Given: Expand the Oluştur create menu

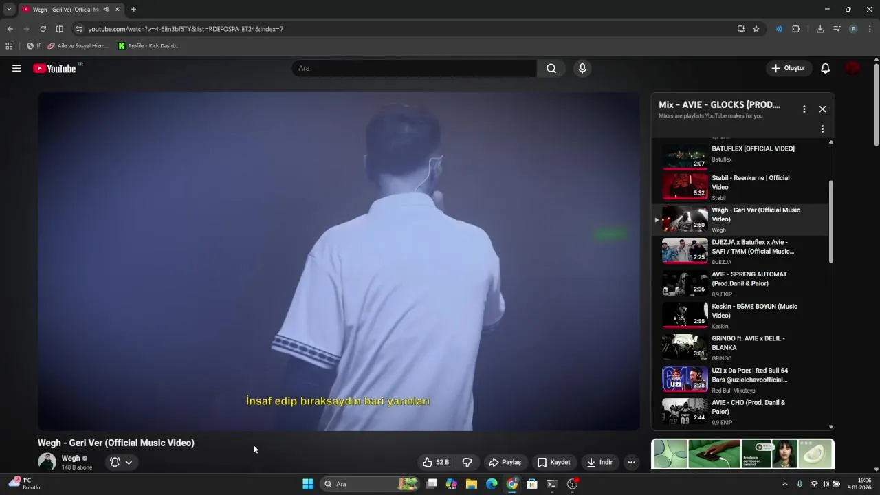Looking at the screenshot, I should coord(789,68).
